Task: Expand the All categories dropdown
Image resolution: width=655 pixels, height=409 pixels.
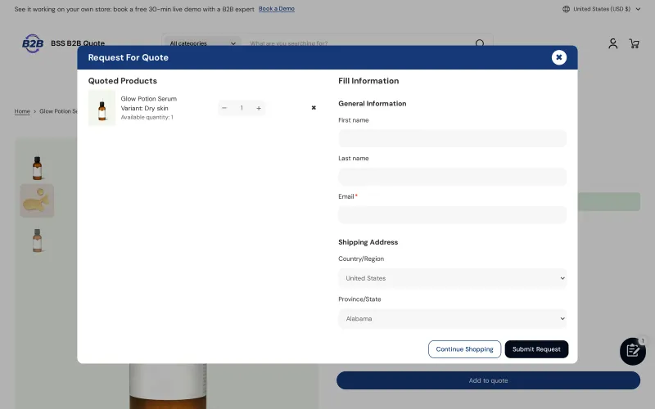Action: [x=202, y=43]
